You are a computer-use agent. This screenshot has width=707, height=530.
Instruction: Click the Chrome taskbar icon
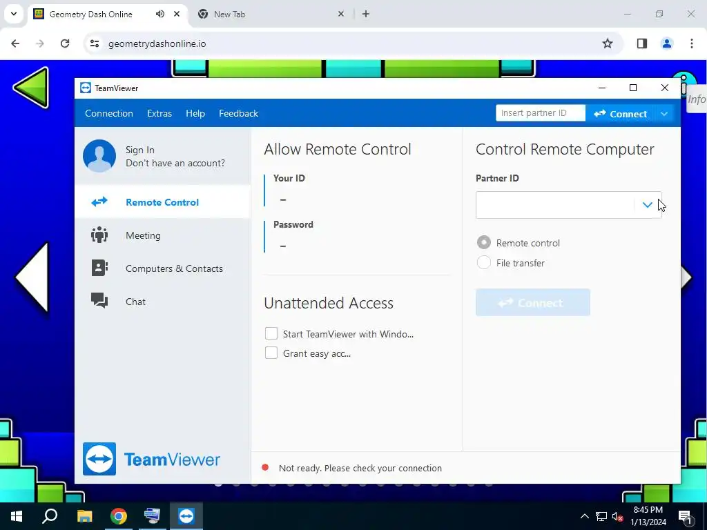coord(119,516)
